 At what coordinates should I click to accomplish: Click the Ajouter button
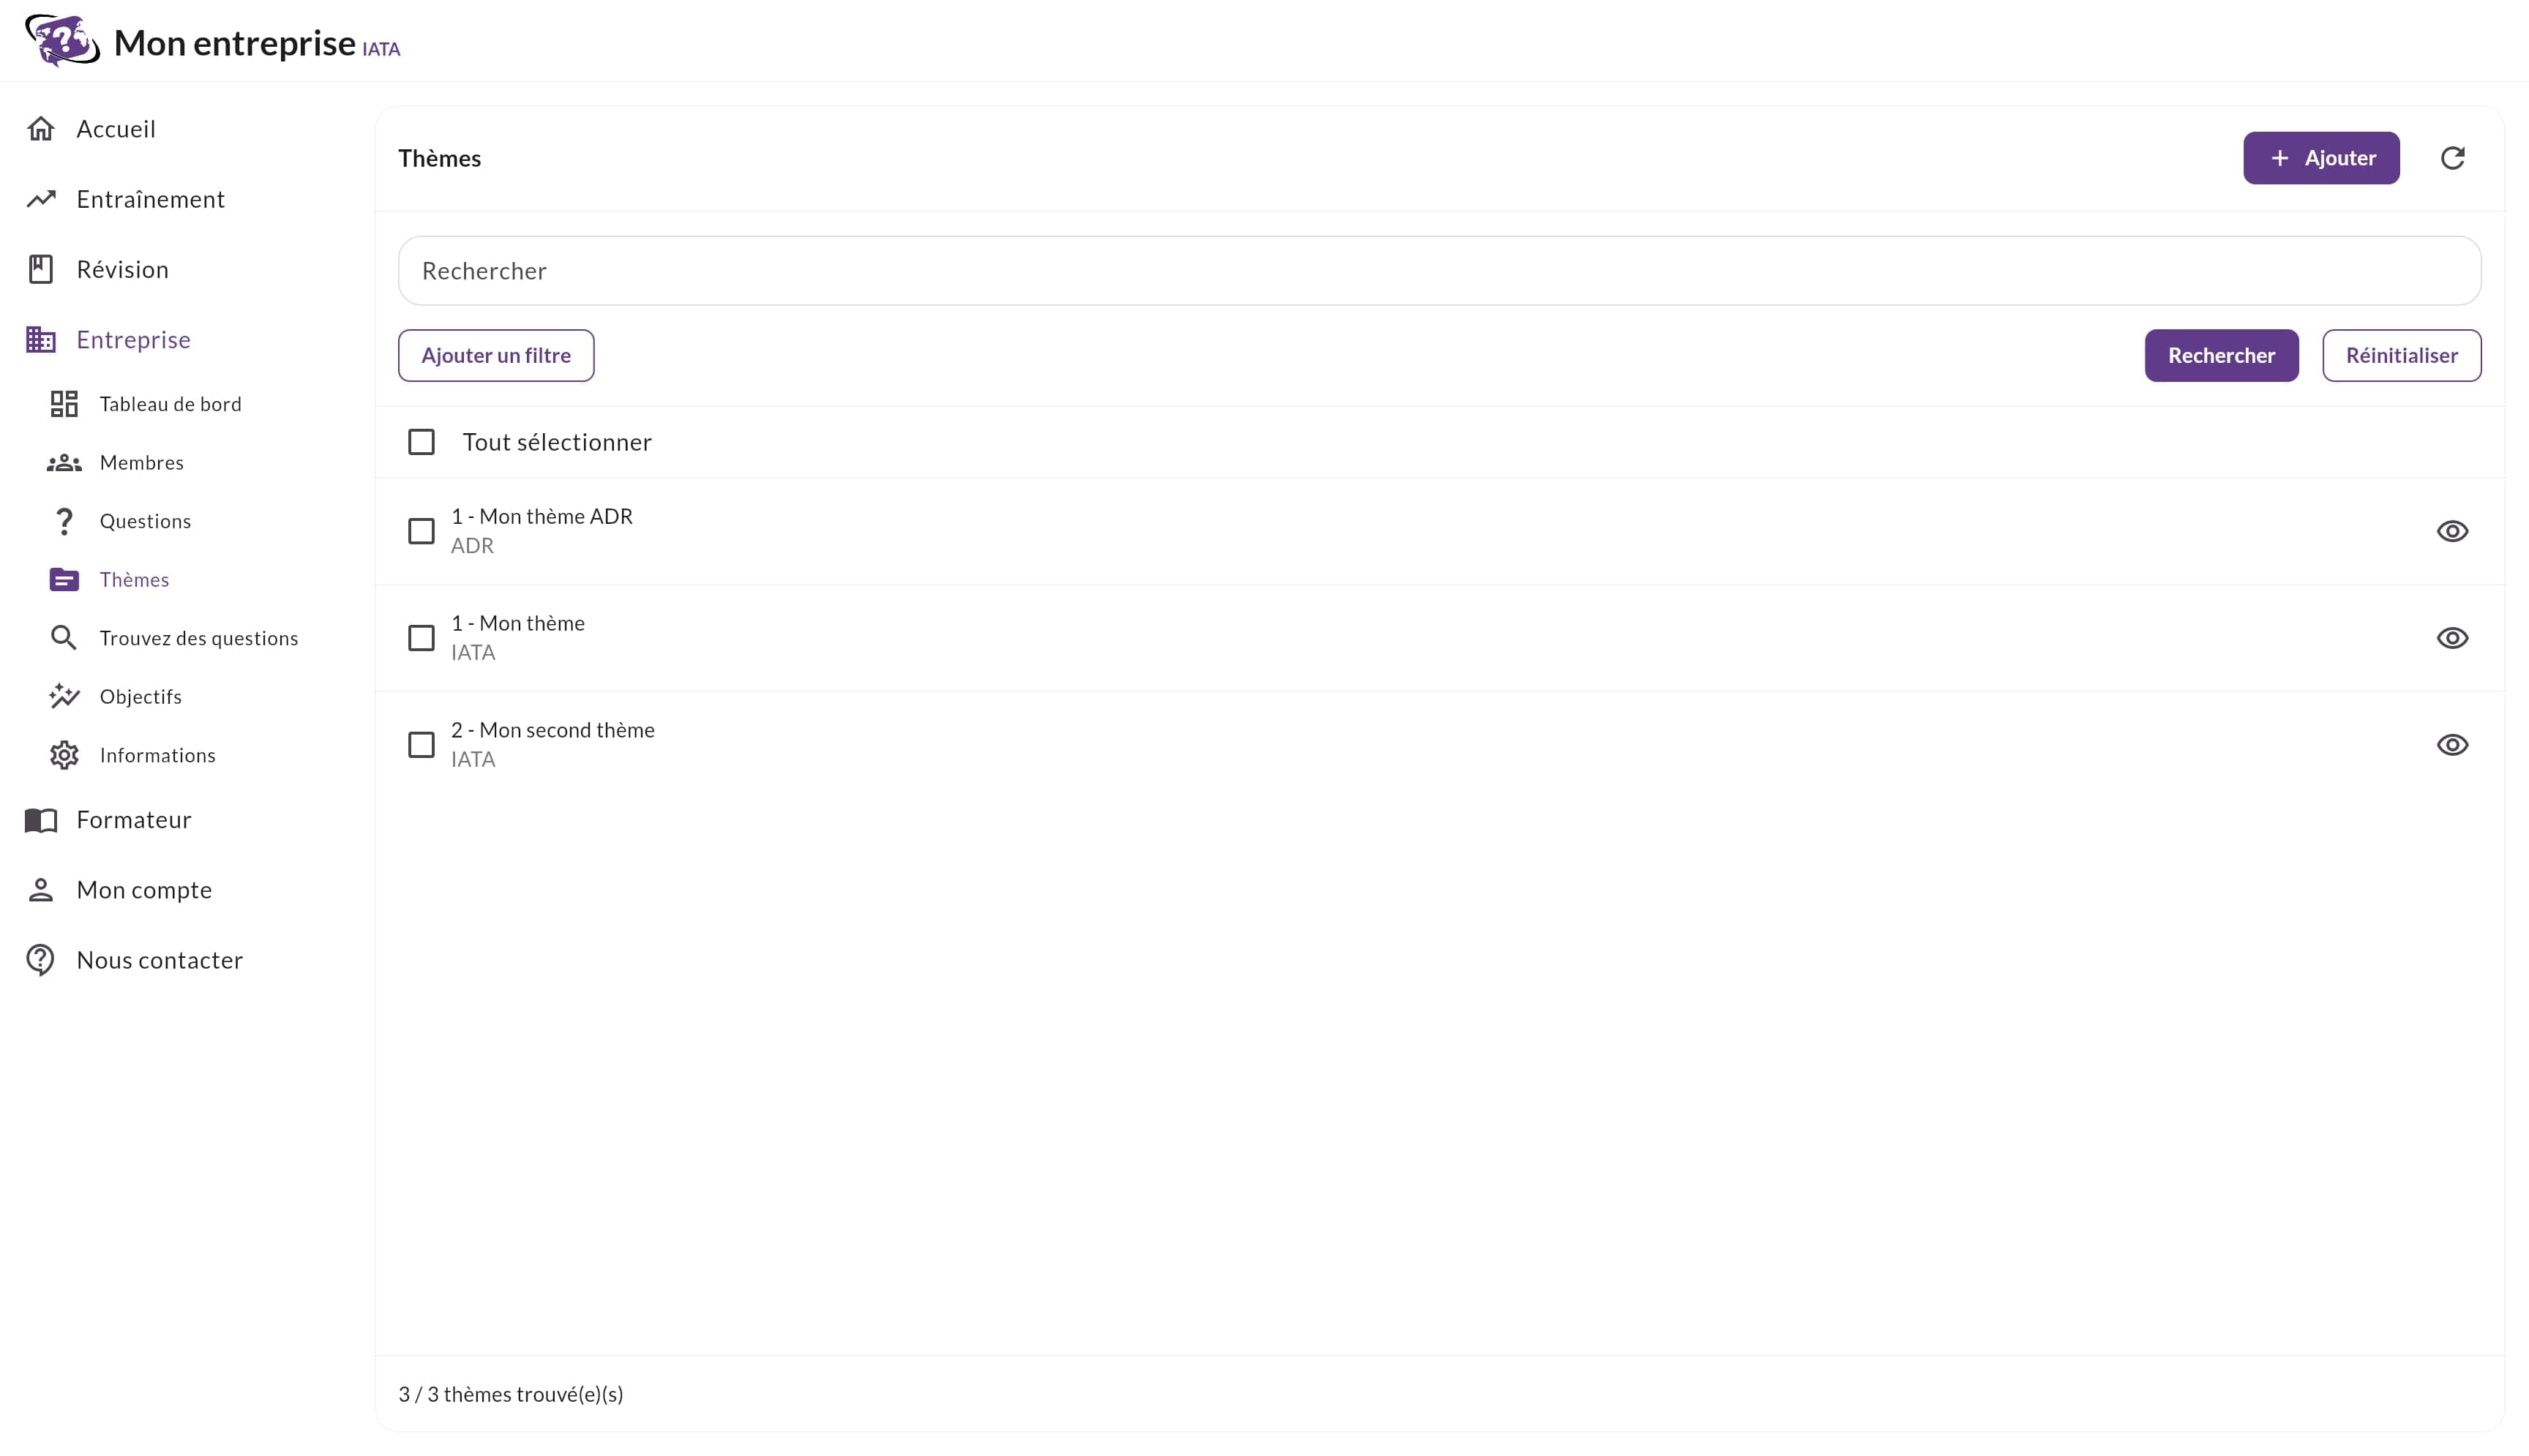pos(2320,157)
